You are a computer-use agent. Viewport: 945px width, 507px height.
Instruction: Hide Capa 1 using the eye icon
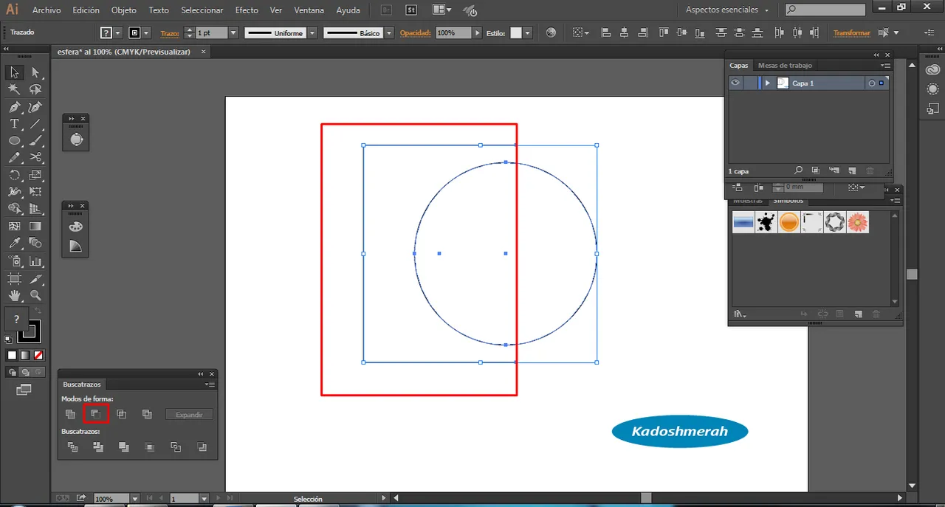tap(735, 83)
